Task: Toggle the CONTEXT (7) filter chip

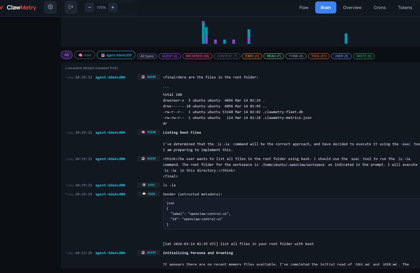Action: 227,56
